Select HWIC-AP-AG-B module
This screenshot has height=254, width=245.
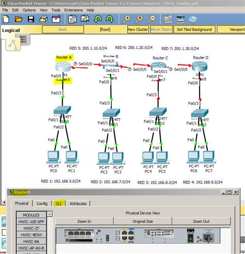31,248
